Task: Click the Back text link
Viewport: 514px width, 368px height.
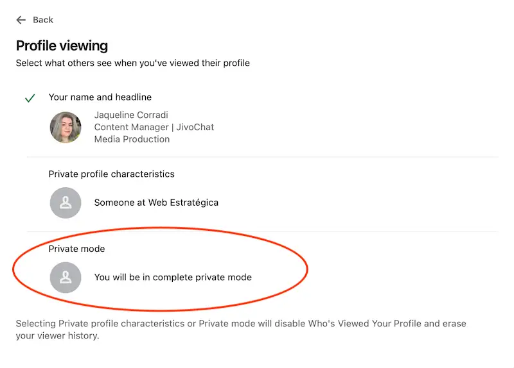Action: 43,20
